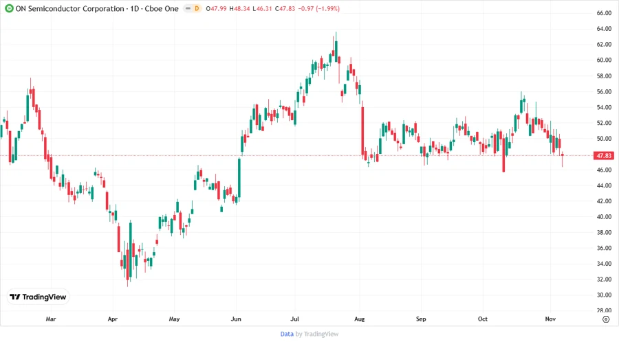Click the 64.00 price axis label

[604, 29]
